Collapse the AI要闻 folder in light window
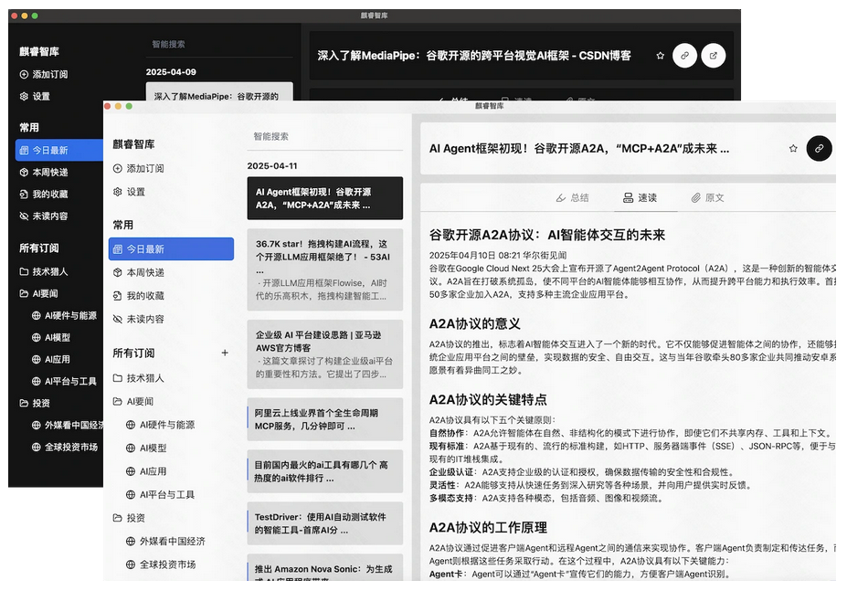 (132, 401)
